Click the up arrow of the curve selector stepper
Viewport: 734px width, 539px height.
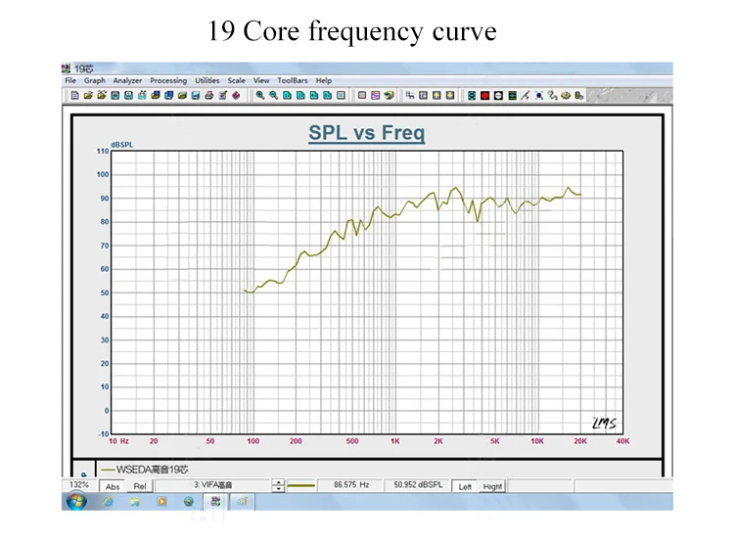(278, 482)
